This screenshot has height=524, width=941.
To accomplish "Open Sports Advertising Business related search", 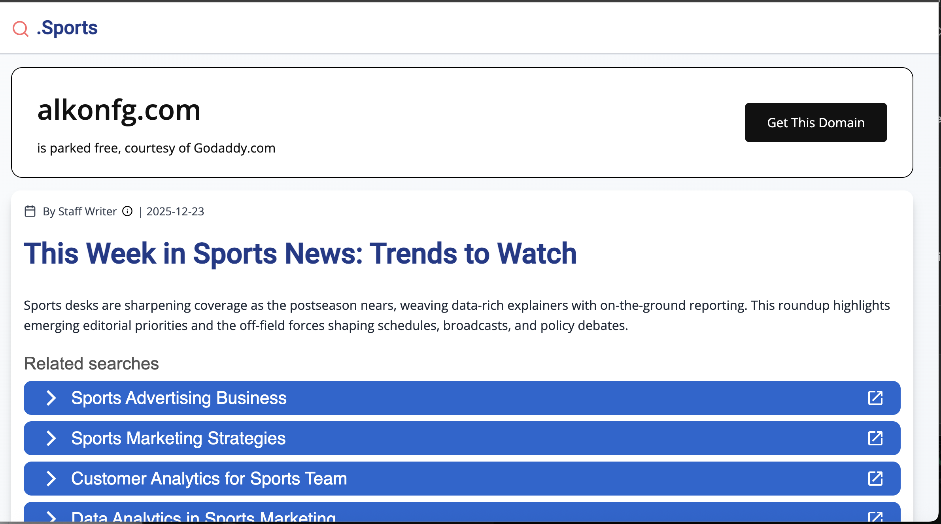I will 179,398.
